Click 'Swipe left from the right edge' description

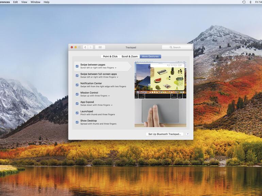(x=103, y=86)
